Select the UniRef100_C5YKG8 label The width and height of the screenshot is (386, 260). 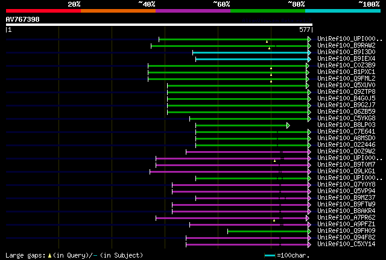(x=346, y=118)
